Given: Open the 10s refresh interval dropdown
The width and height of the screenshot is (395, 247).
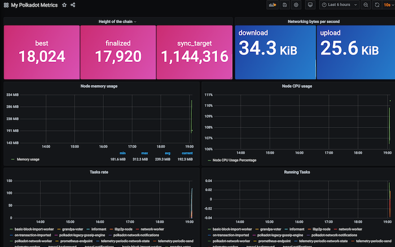Looking at the screenshot, I should (389, 5).
